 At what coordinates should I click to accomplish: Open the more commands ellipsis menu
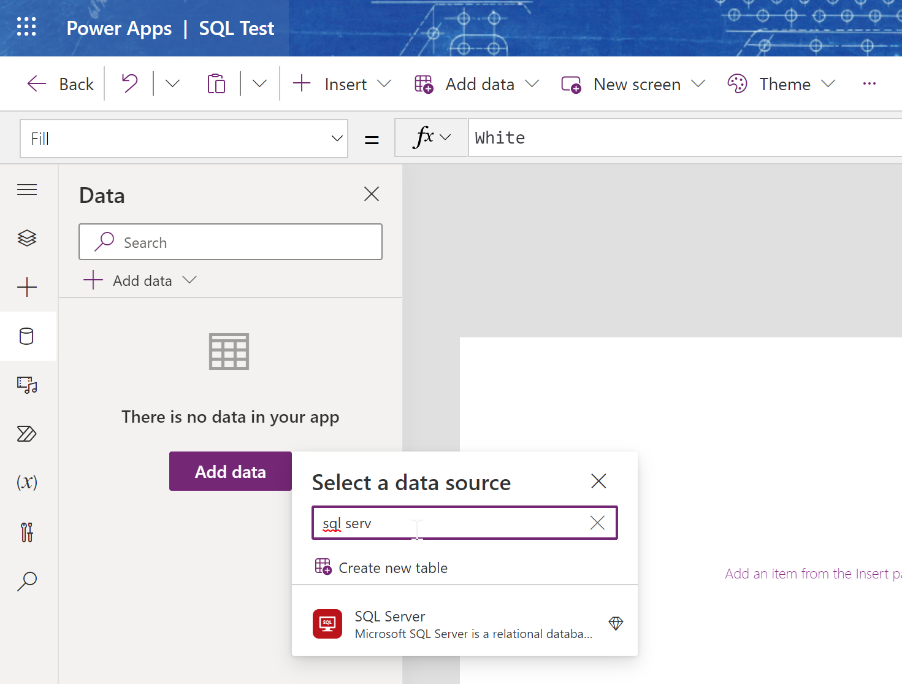tap(869, 83)
